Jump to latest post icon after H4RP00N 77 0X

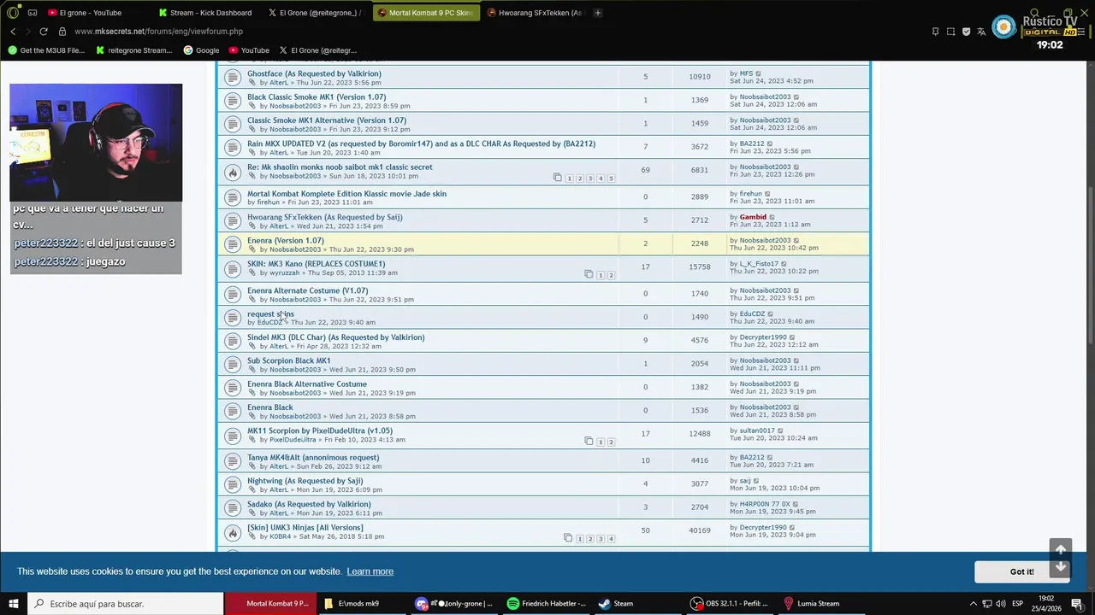[796, 504]
